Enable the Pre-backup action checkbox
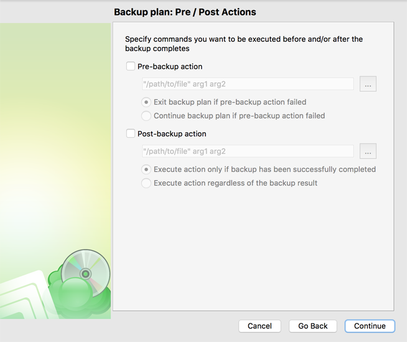Image resolution: width=407 pixels, height=342 pixels. click(x=130, y=66)
